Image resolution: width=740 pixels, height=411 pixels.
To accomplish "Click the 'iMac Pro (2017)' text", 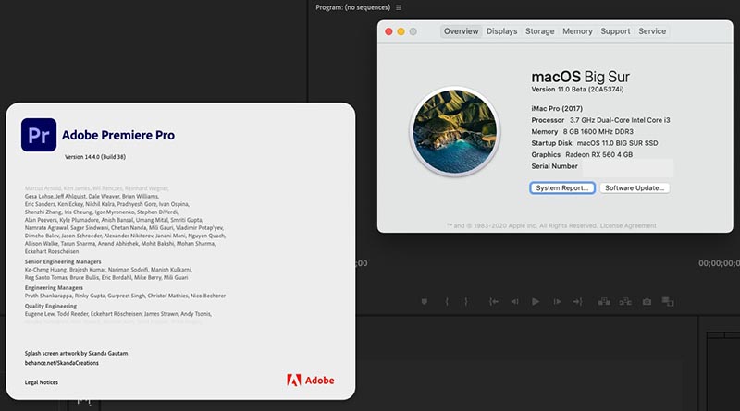I will click(x=557, y=108).
